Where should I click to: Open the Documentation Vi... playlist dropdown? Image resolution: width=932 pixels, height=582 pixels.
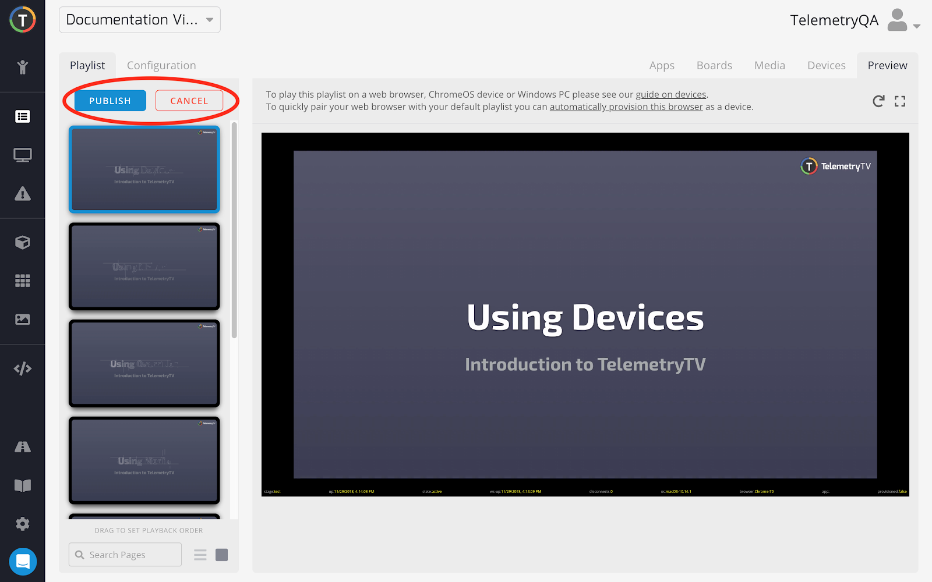140,20
